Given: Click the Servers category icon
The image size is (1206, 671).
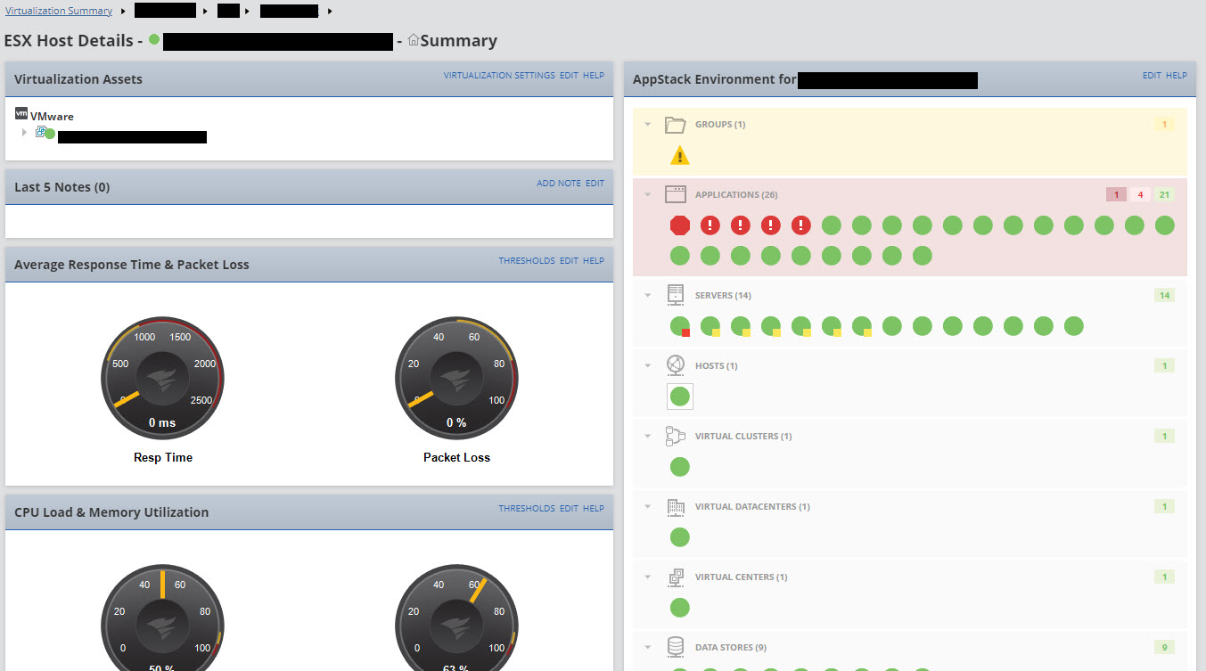Looking at the screenshot, I should click(x=676, y=295).
